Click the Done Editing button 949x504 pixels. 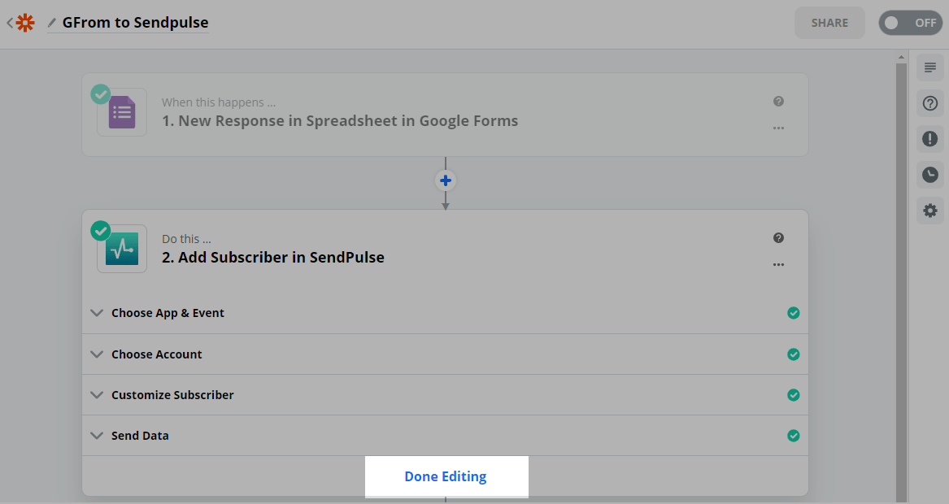click(x=446, y=476)
